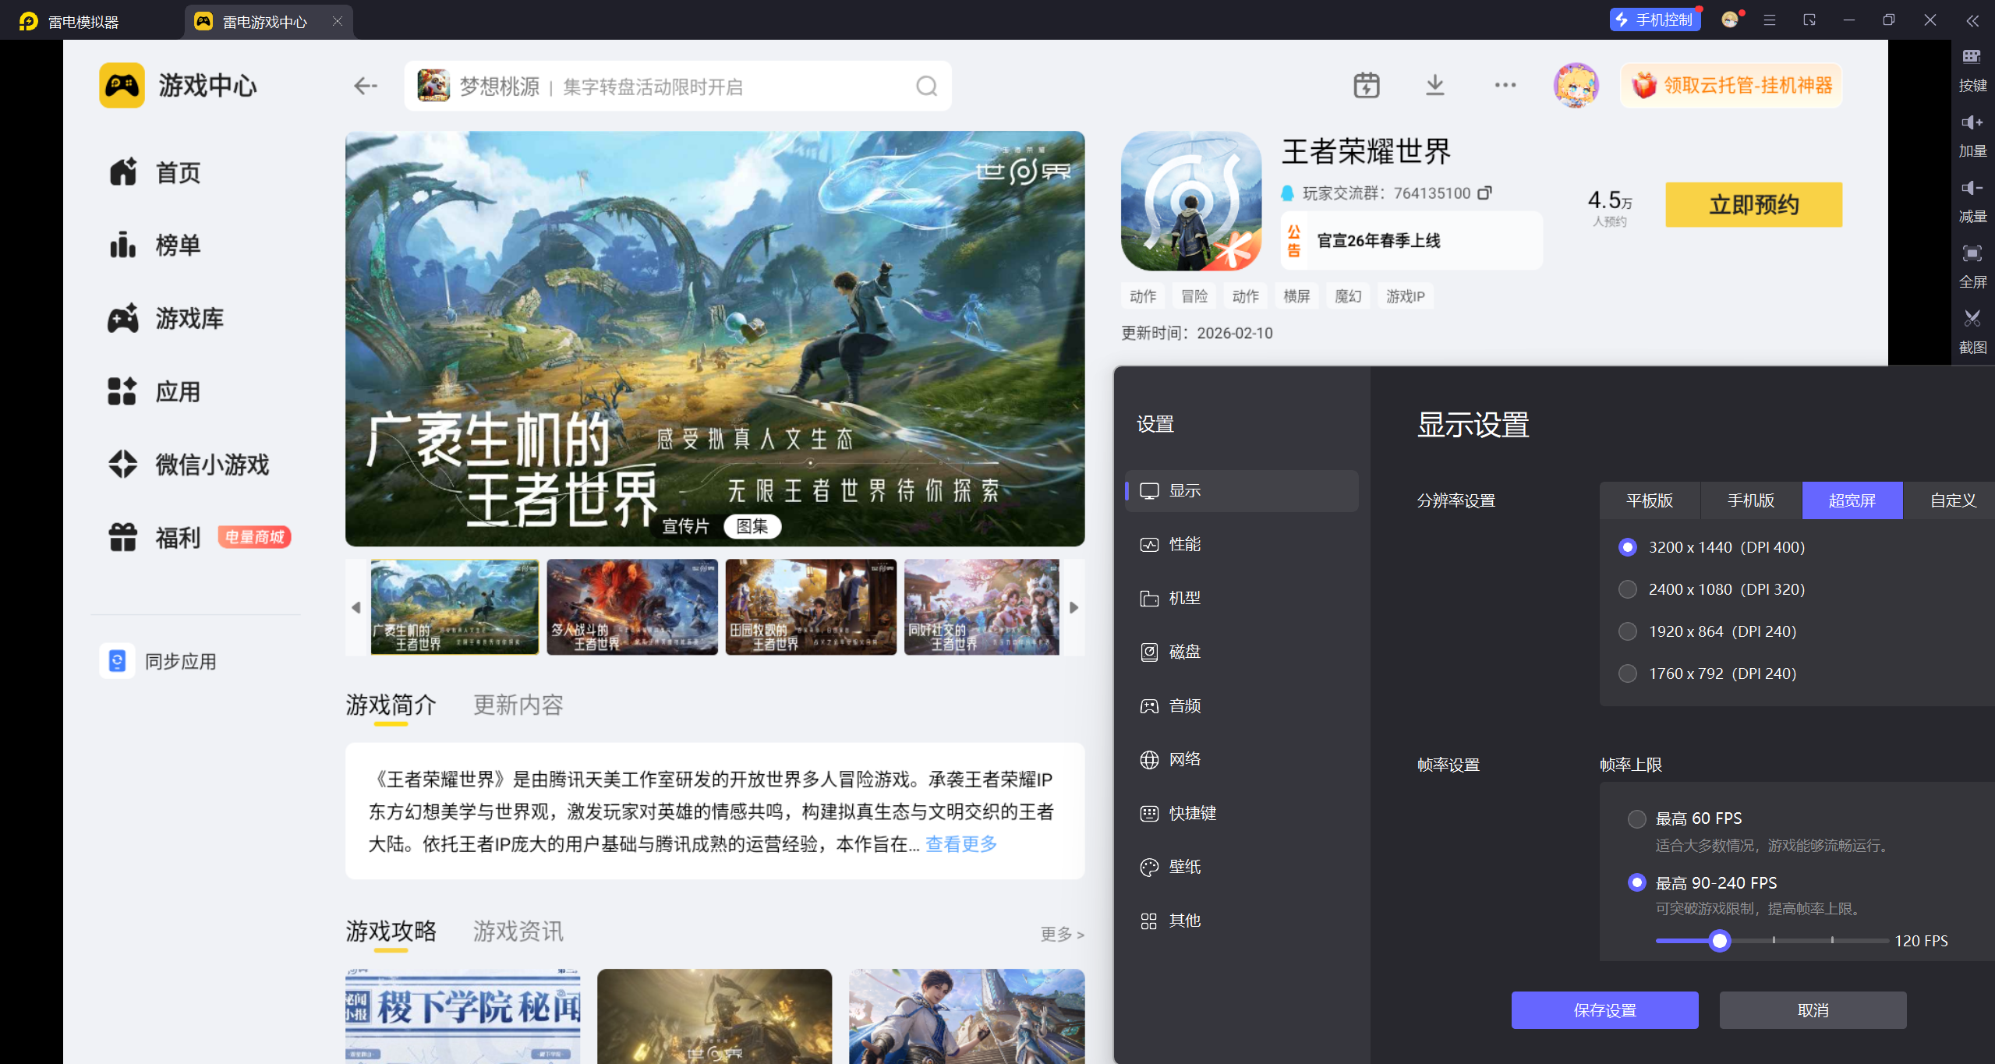
Task: Select 磁盘 disk settings category
Action: [x=1241, y=652]
